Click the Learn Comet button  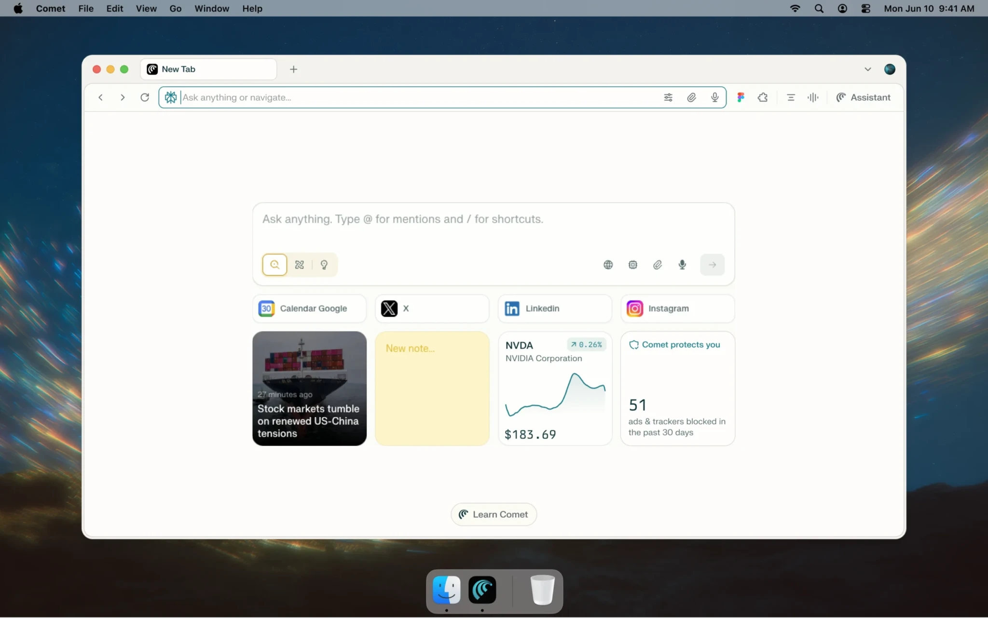point(494,514)
